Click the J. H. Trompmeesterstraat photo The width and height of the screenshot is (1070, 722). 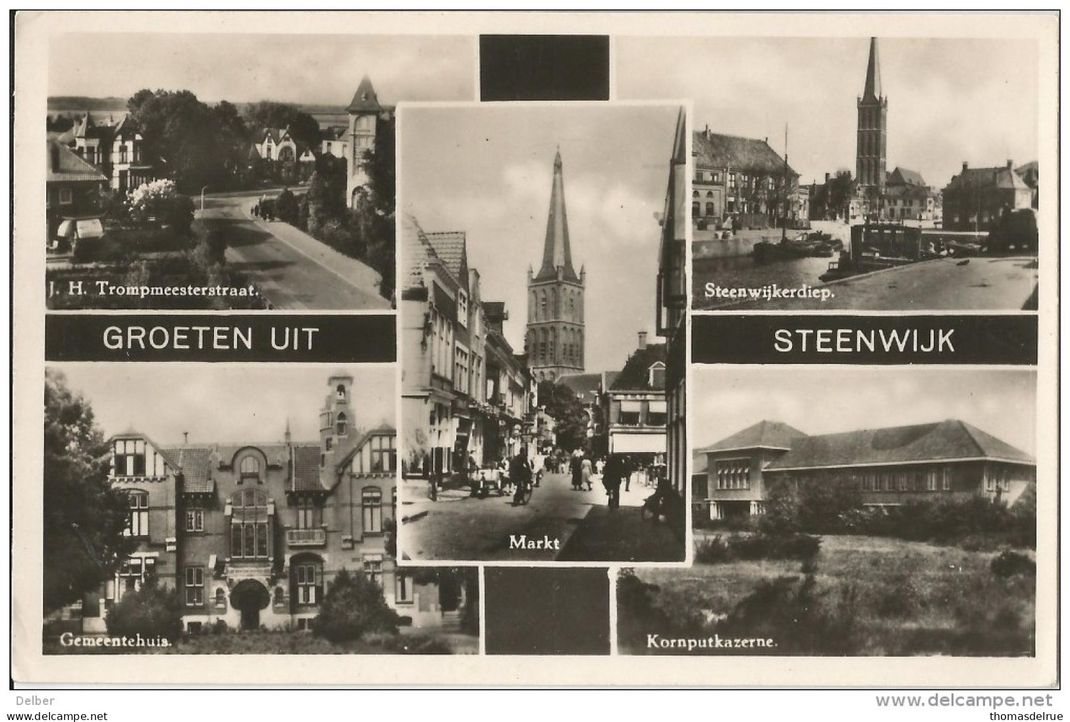[x=221, y=172]
